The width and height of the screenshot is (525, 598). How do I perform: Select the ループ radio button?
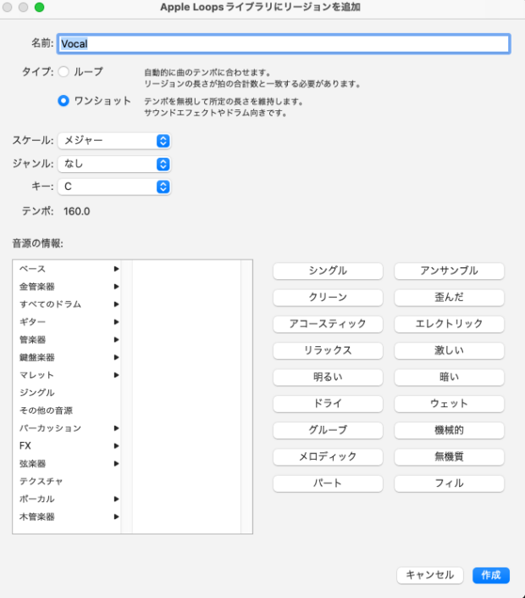pyautogui.click(x=64, y=72)
